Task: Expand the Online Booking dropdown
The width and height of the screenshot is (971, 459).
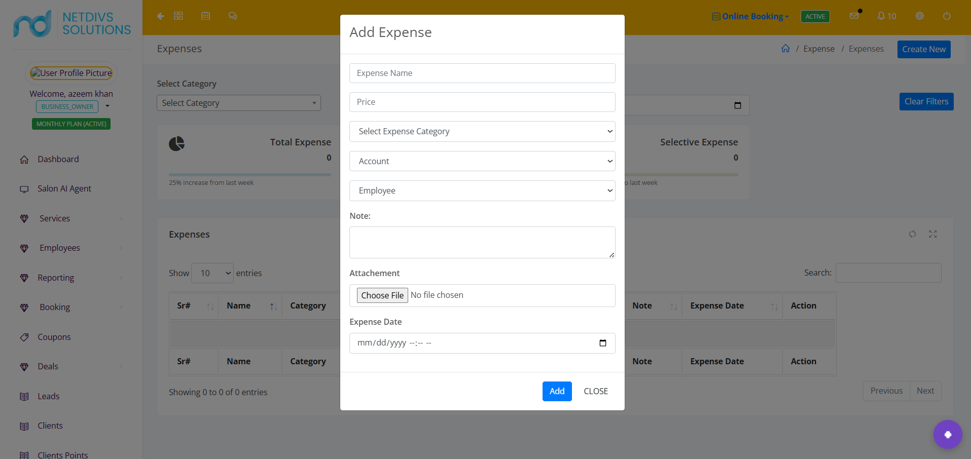Action: 750,16
